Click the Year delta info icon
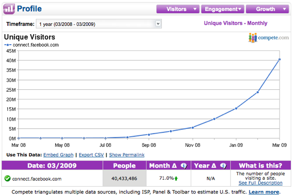The width and height of the screenshot is (293, 195). tap(223, 166)
